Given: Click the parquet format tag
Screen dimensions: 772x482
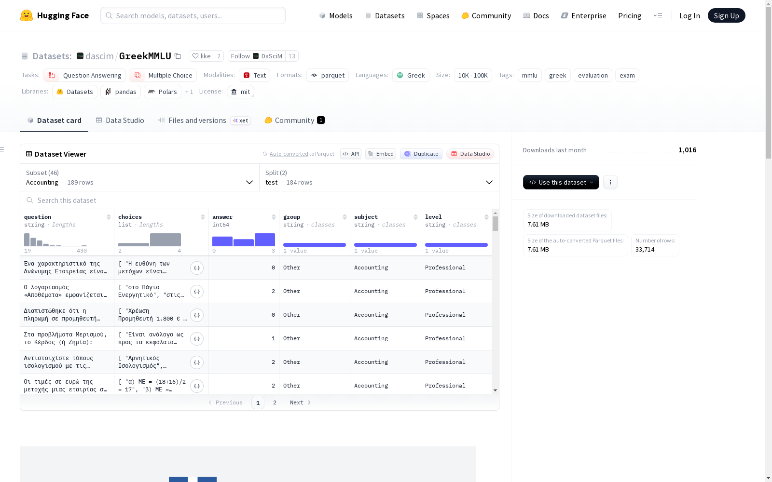Looking at the screenshot, I should click(x=328, y=75).
